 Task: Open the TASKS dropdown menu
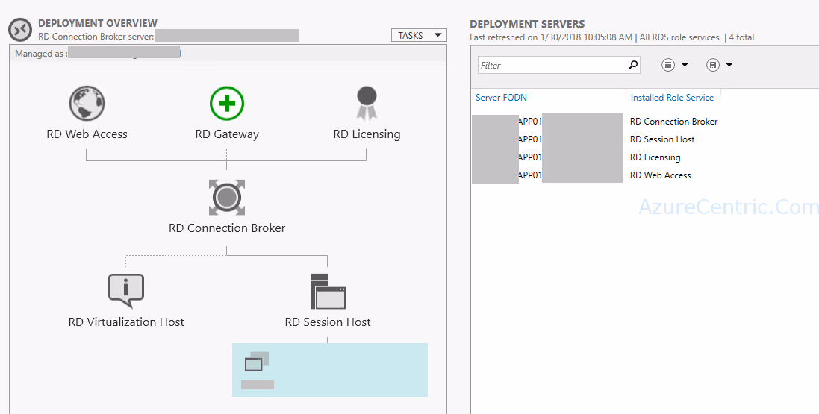coord(419,36)
